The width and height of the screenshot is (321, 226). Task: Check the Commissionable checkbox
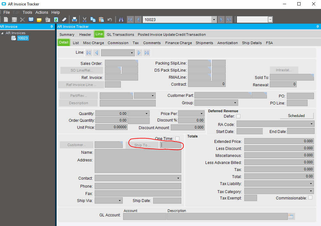pyautogui.click(x=310, y=198)
